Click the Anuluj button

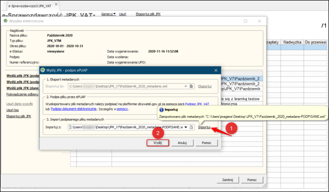182,143
